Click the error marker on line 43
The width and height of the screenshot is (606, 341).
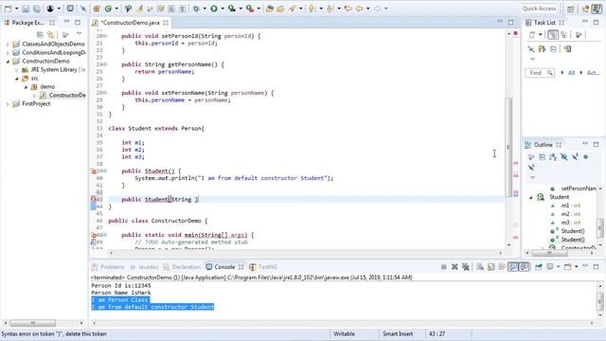[93, 200]
